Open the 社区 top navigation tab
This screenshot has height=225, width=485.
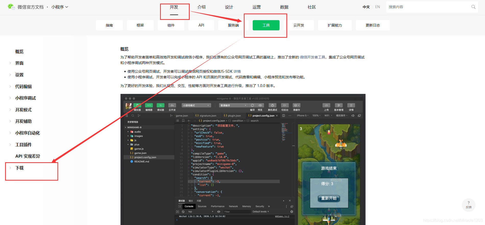pos(312,7)
